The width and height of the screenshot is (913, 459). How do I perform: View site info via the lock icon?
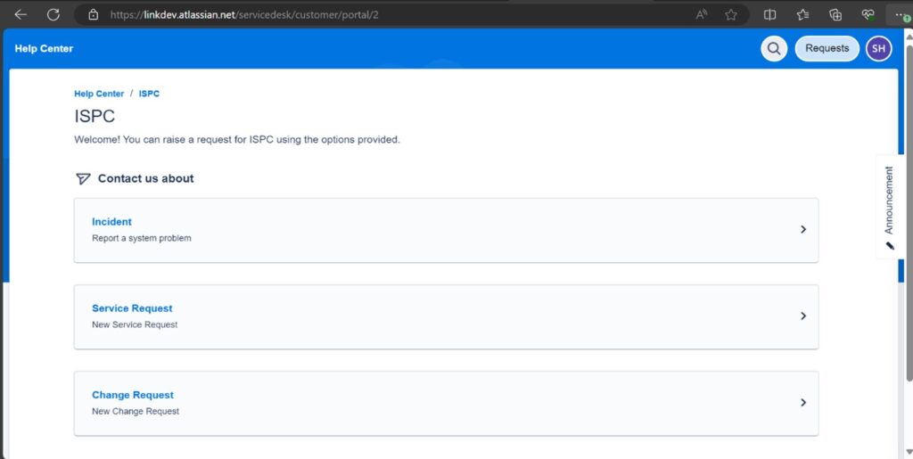pos(93,14)
